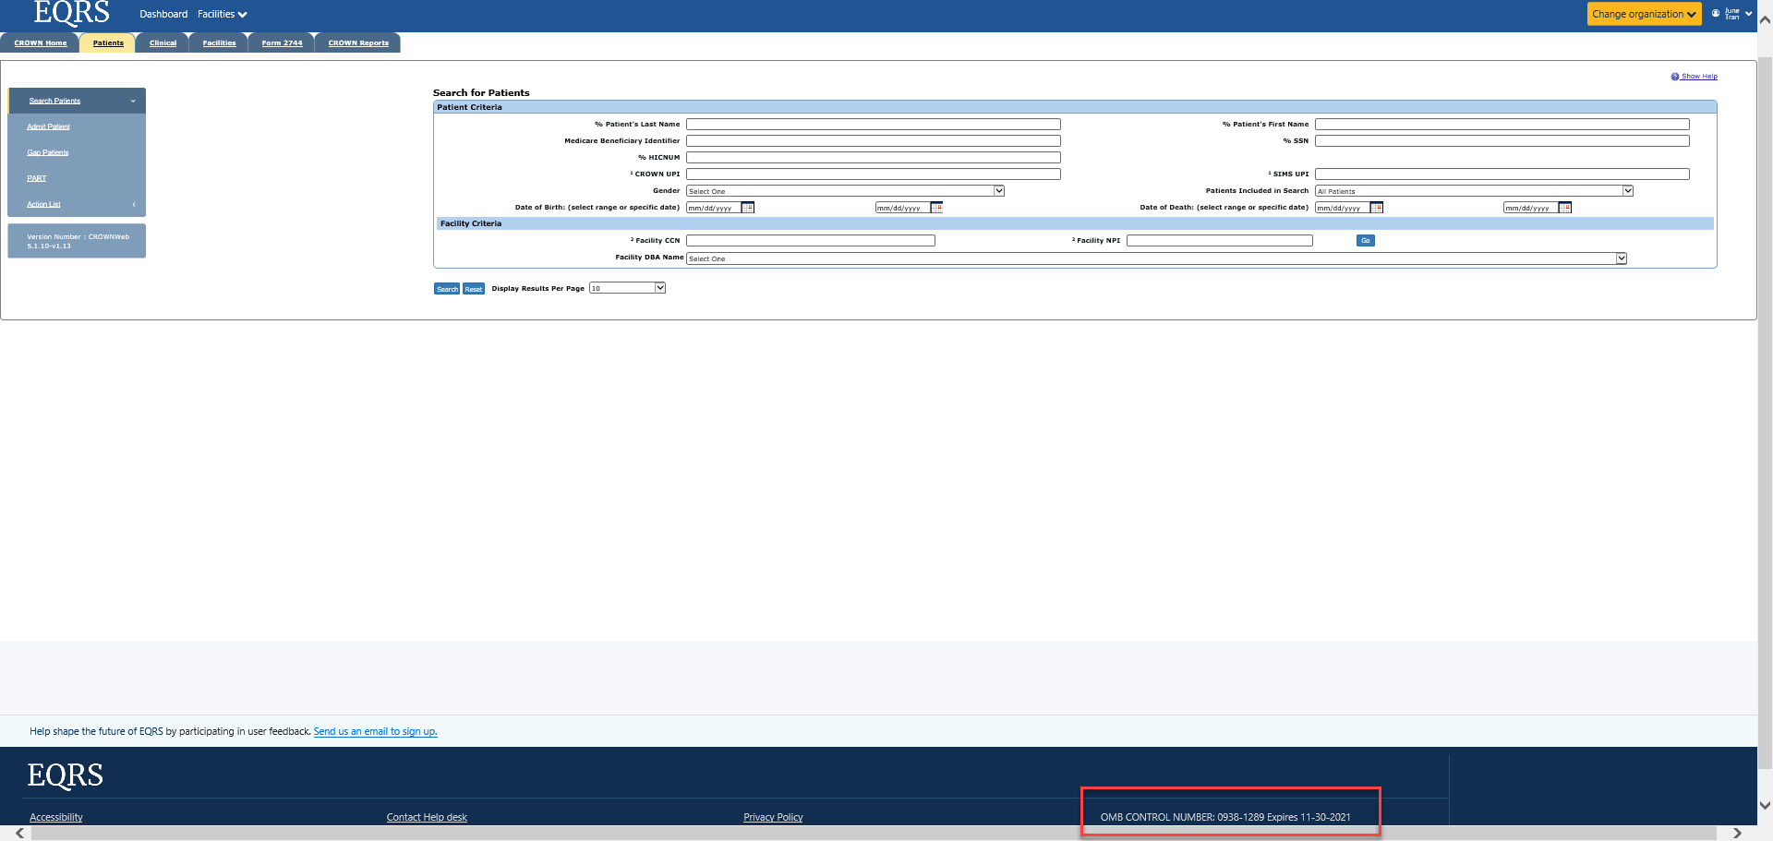
Task: Switch to the CROWN Reports tab
Action: point(358,43)
